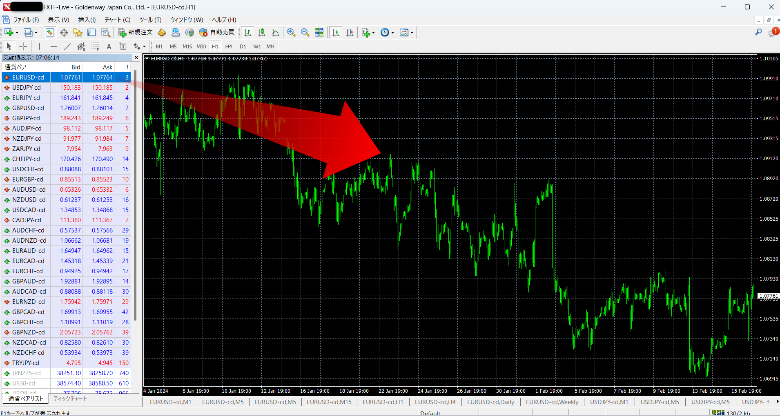780x416 pixels.
Task: Toggle the Market Watch panel visibility
Action: pos(50,32)
